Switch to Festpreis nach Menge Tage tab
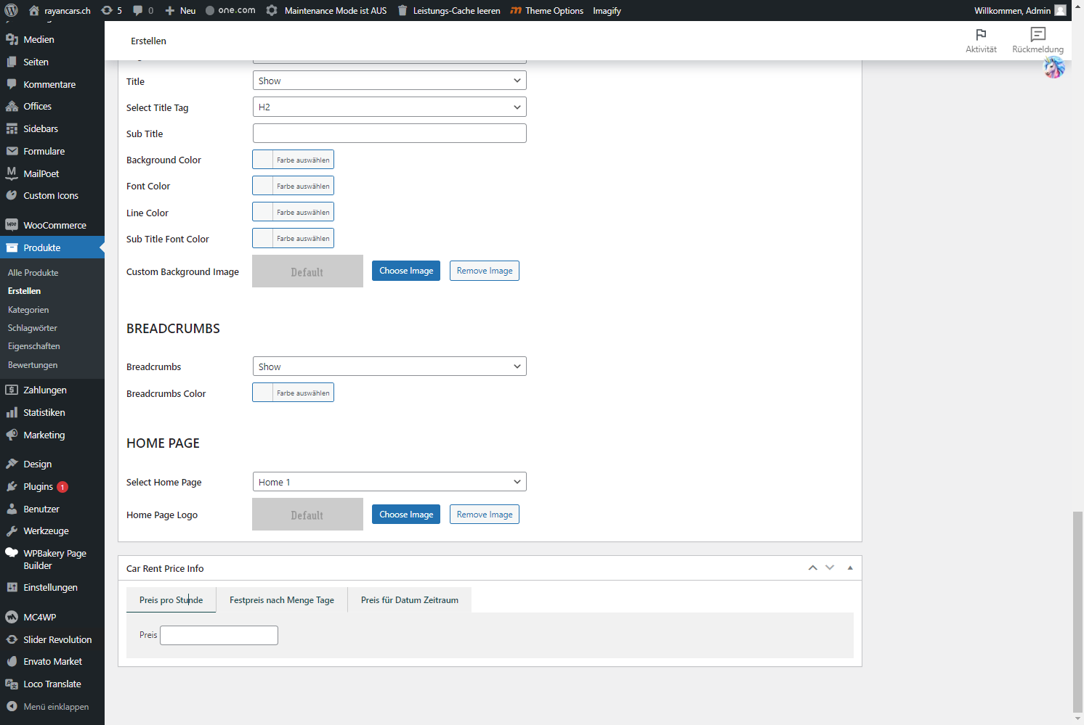The height and width of the screenshot is (725, 1084). pos(282,599)
